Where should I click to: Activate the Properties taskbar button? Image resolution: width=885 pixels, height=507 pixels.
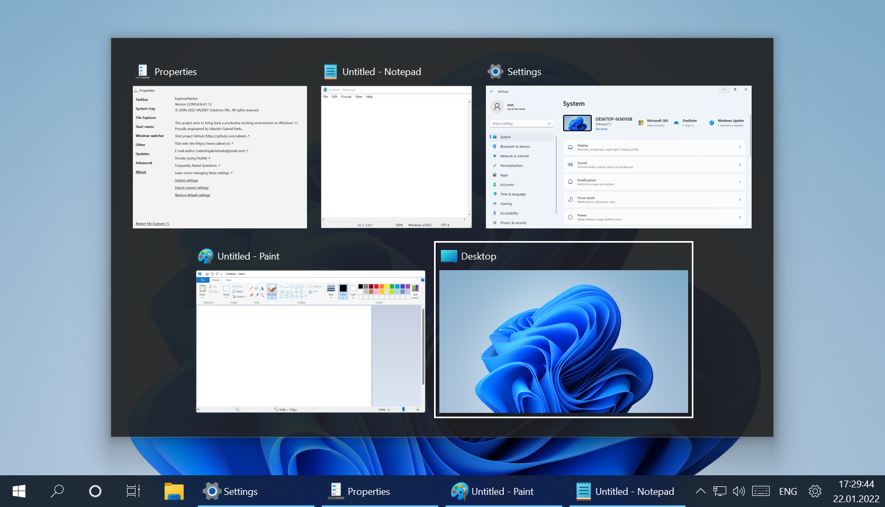[380, 491]
